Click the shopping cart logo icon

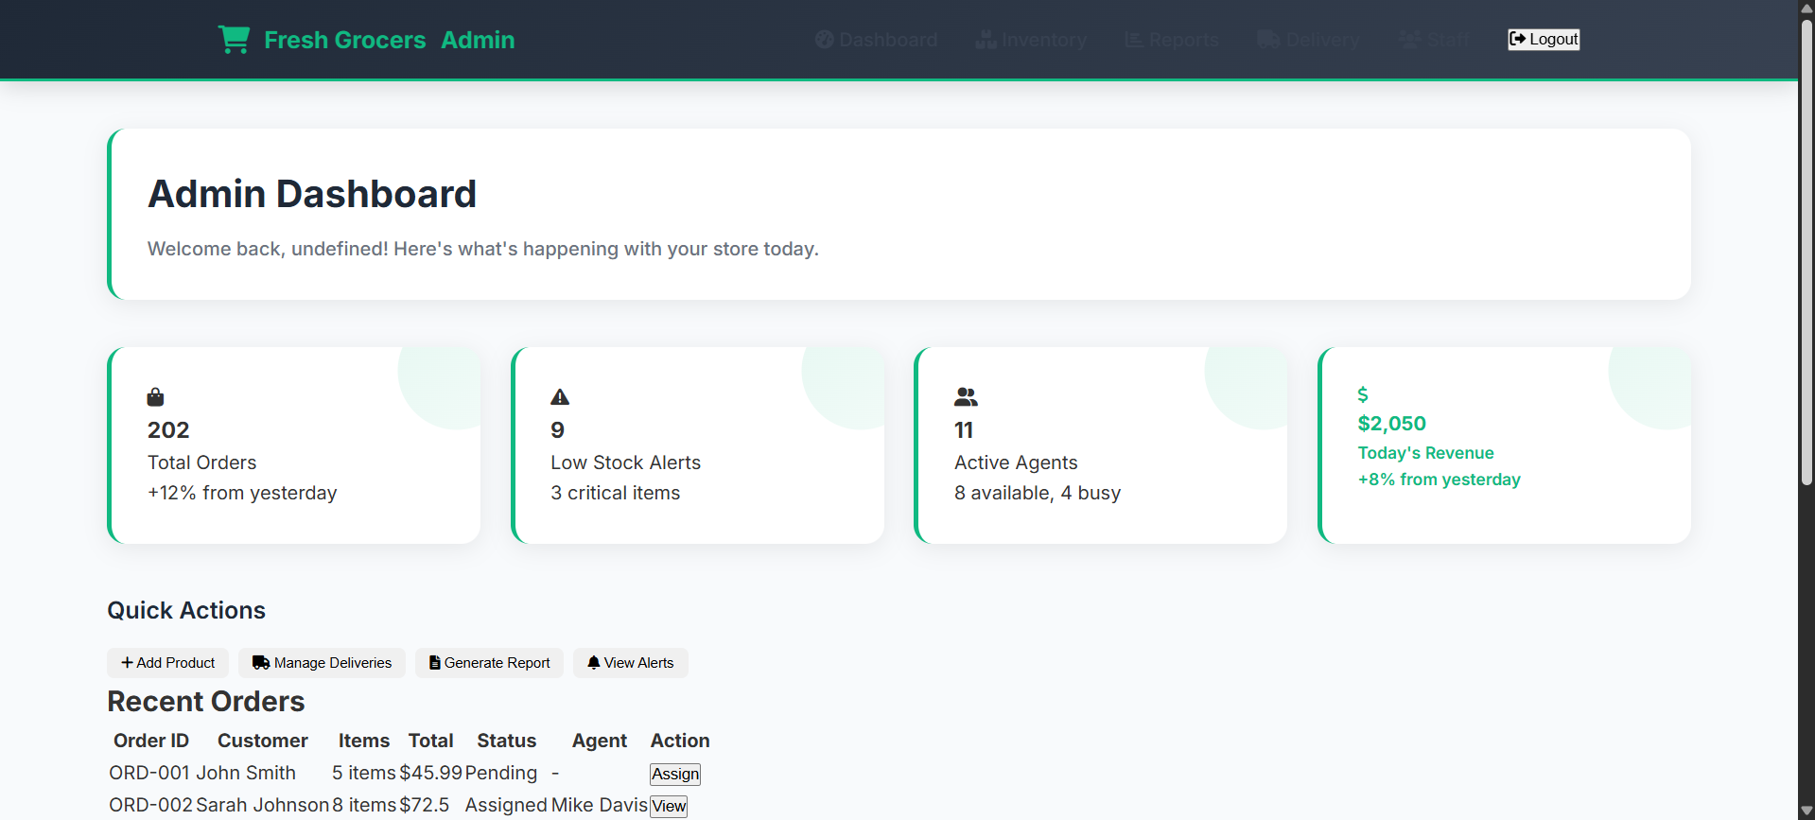point(234,40)
